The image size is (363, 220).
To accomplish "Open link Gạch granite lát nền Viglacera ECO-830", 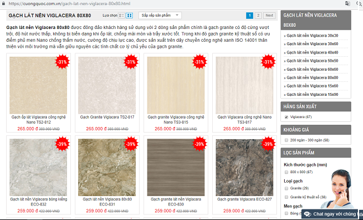I will click(x=176, y=202).
